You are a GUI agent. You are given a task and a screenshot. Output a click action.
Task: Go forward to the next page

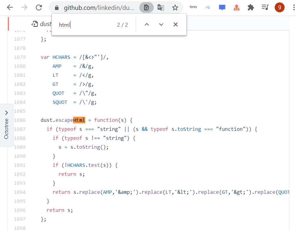coord(24,7)
